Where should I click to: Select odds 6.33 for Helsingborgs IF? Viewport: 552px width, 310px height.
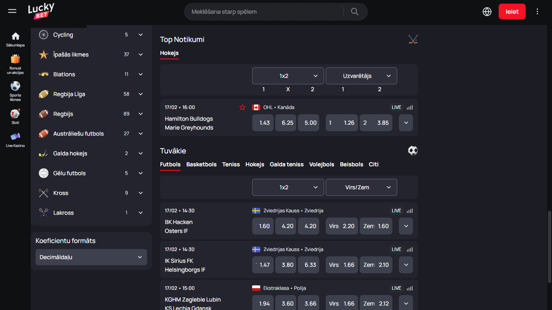click(309, 265)
